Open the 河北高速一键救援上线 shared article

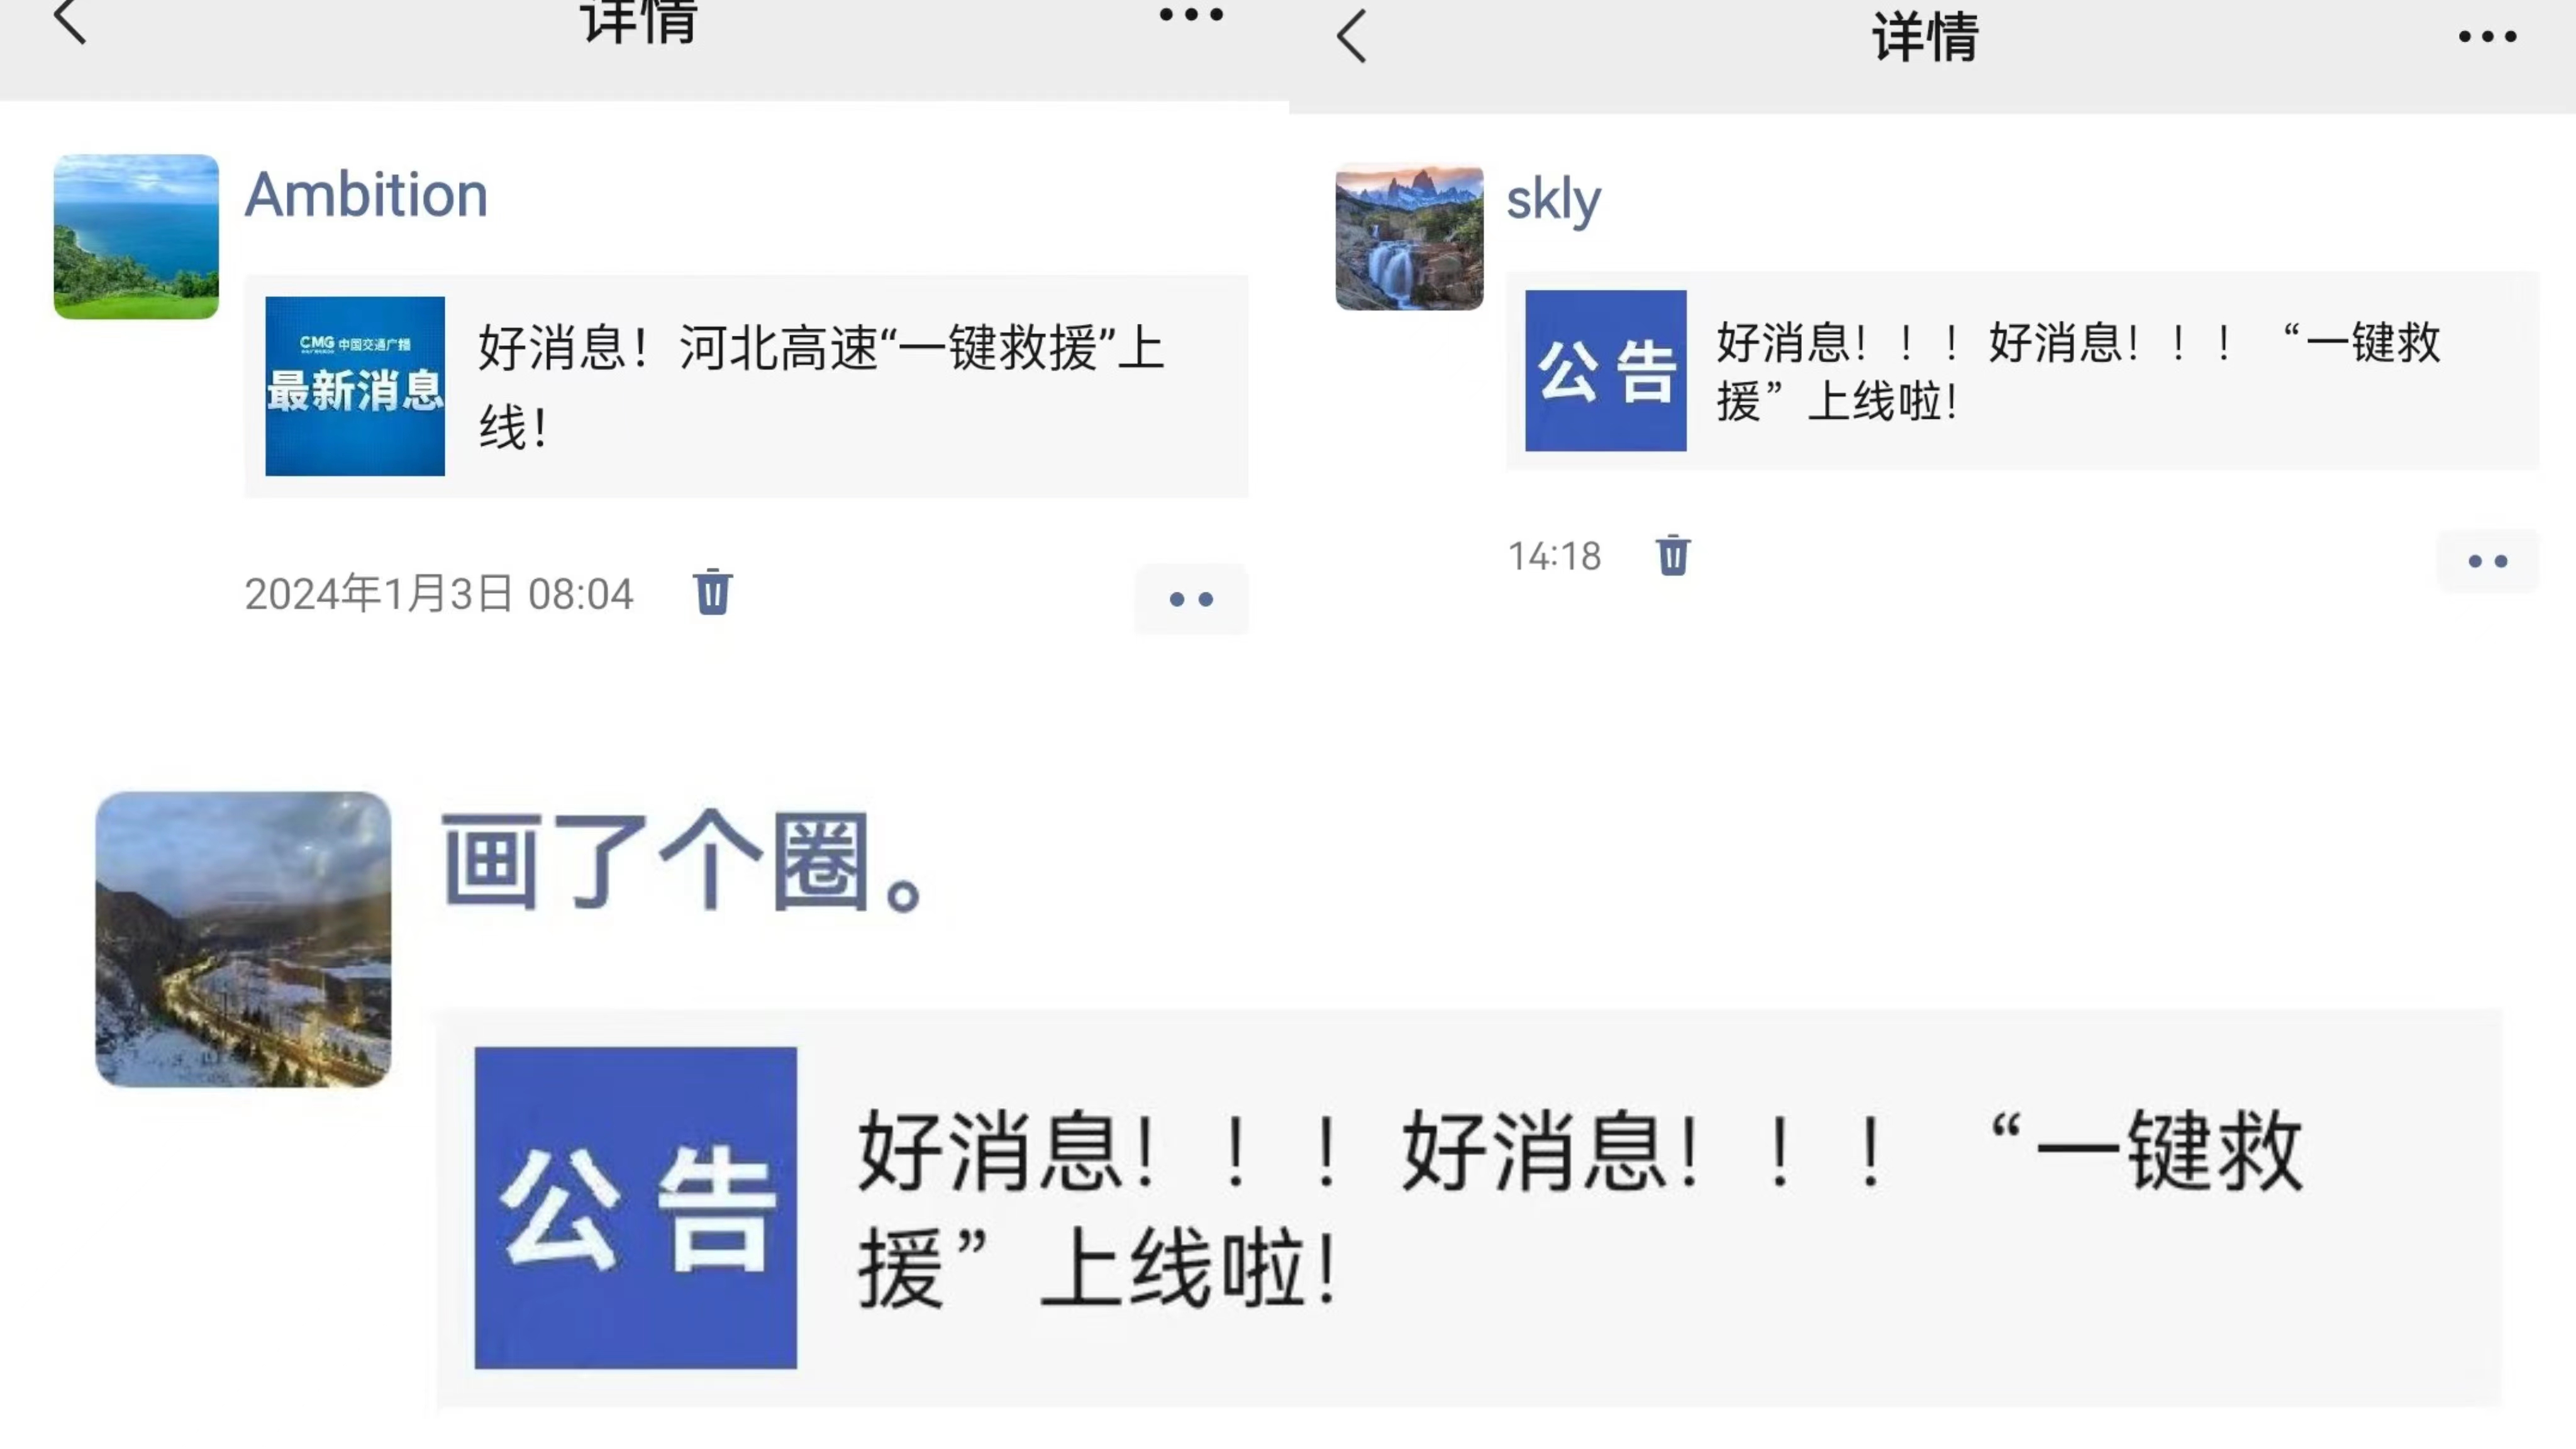click(x=746, y=386)
